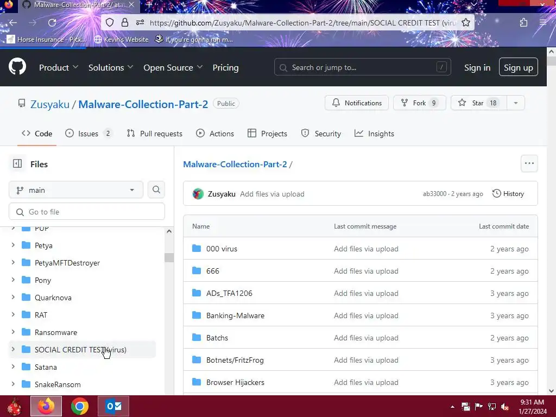Expand SOCIAL CREDIT TEST folder chevron

13,349
